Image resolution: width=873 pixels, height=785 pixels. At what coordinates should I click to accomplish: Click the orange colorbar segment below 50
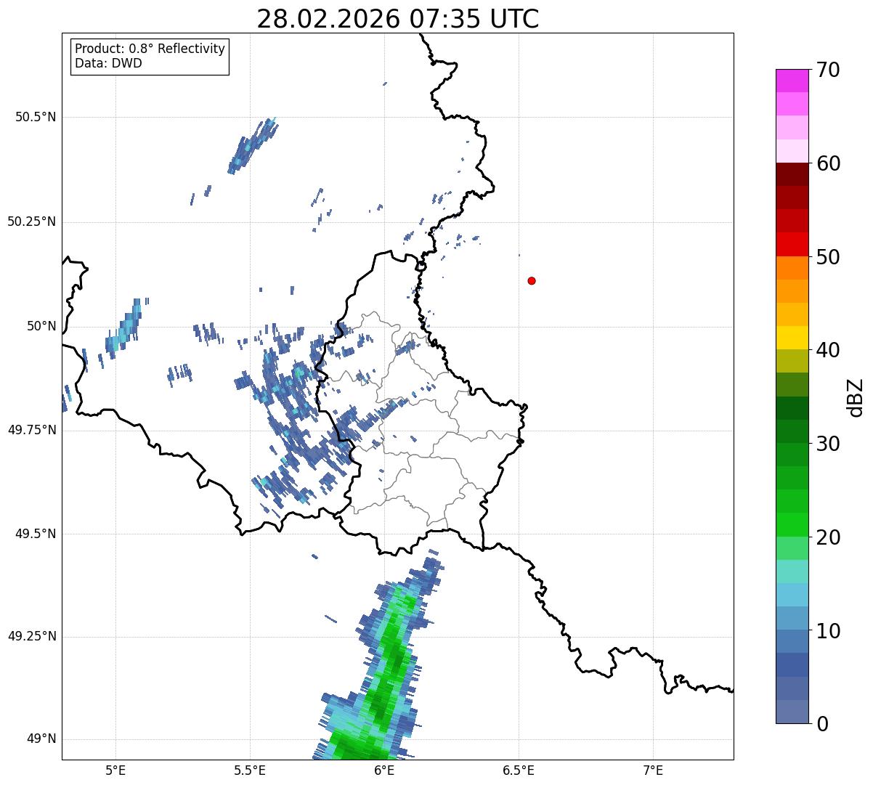coord(792,268)
